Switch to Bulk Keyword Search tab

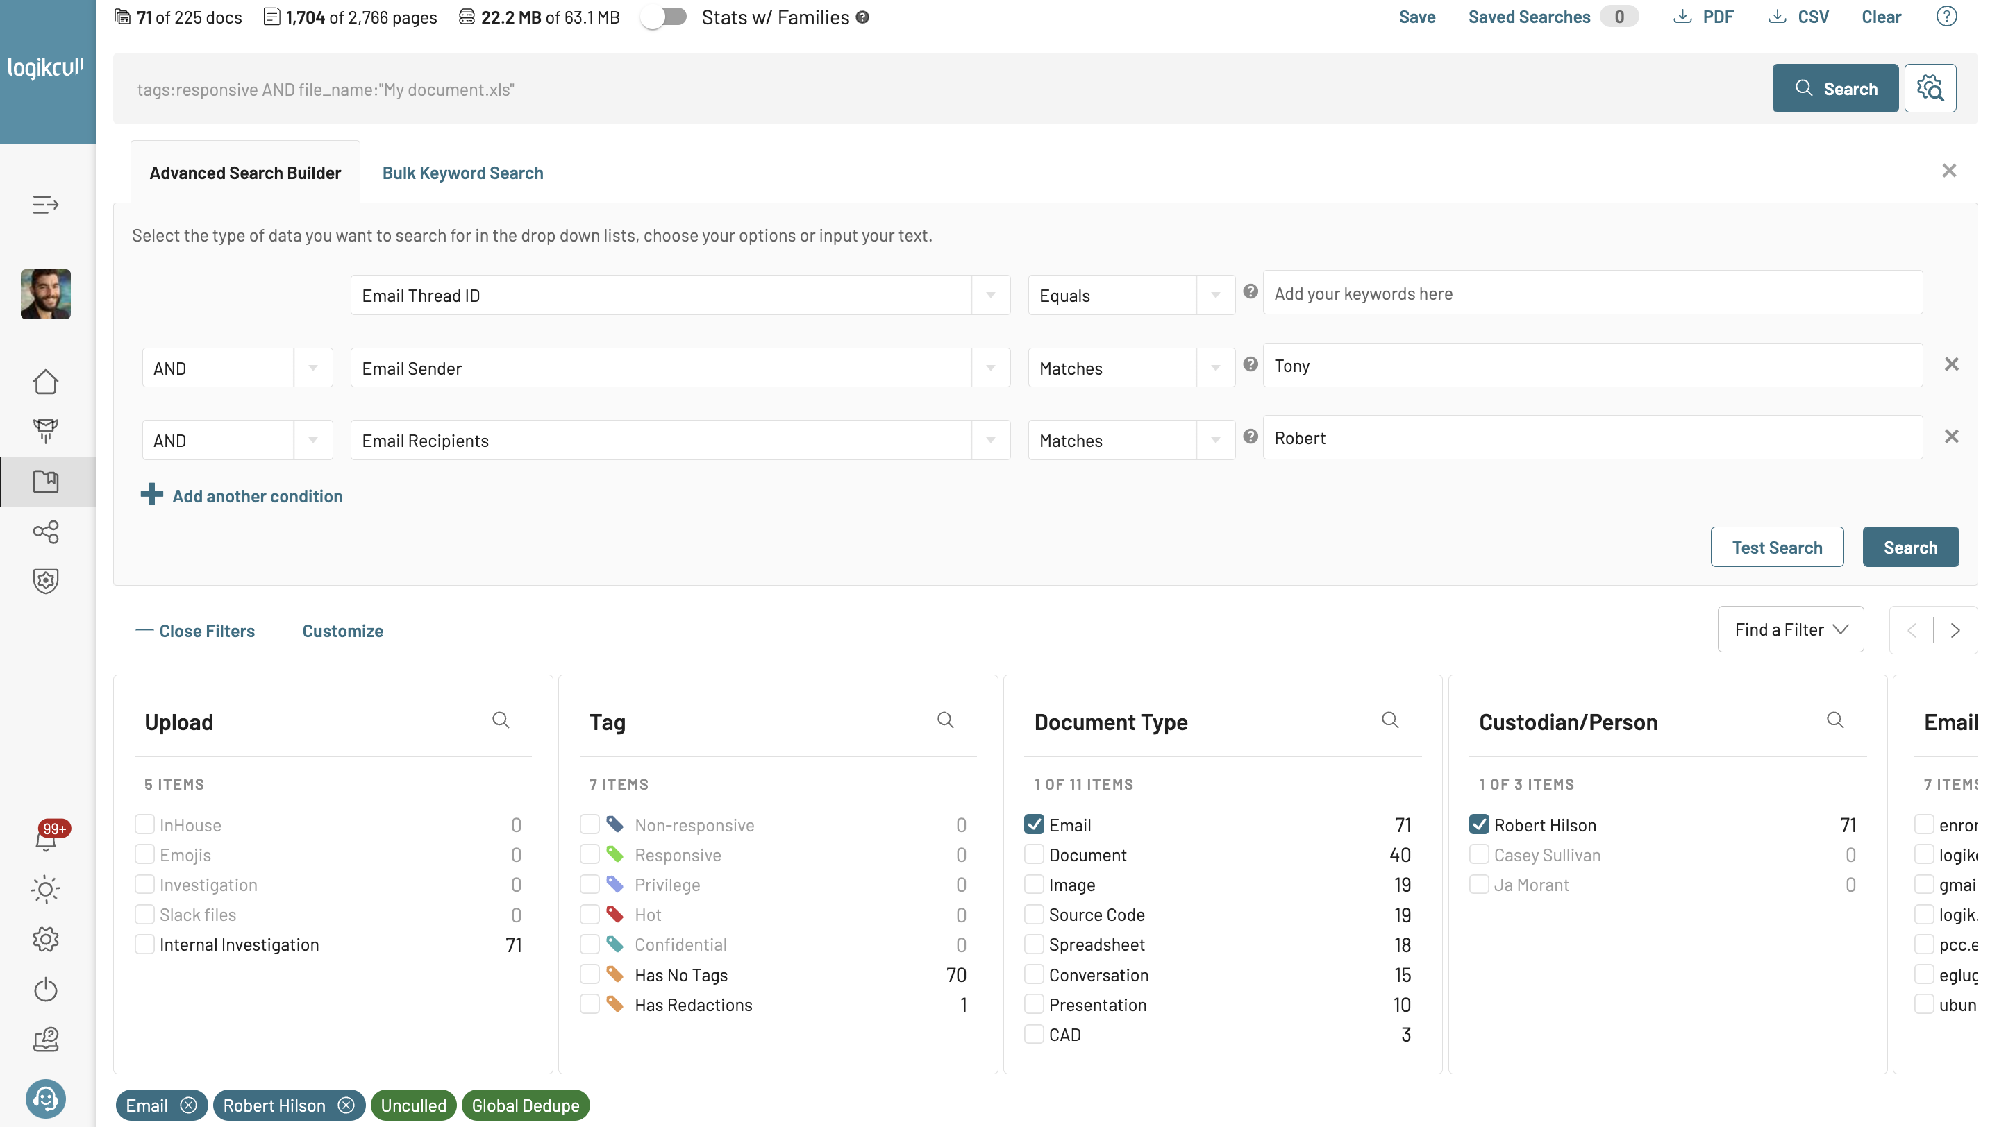(462, 173)
